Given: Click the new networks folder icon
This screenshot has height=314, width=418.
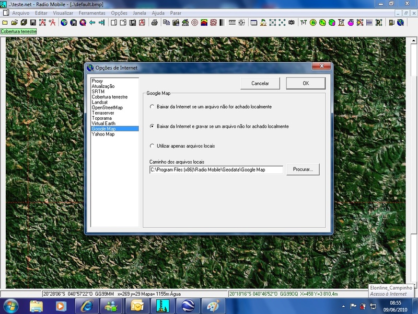Looking at the screenshot, I should [5, 23].
